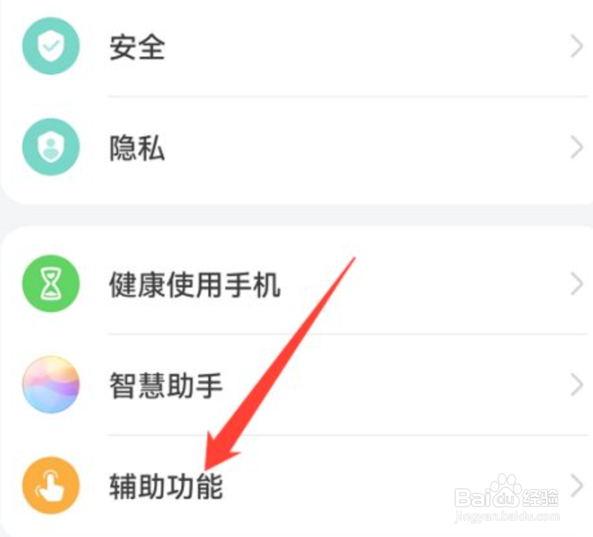The width and height of the screenshot is (593, 537).
Task: Select the 健康使用手机 menu text
Action: coord(195,284)
